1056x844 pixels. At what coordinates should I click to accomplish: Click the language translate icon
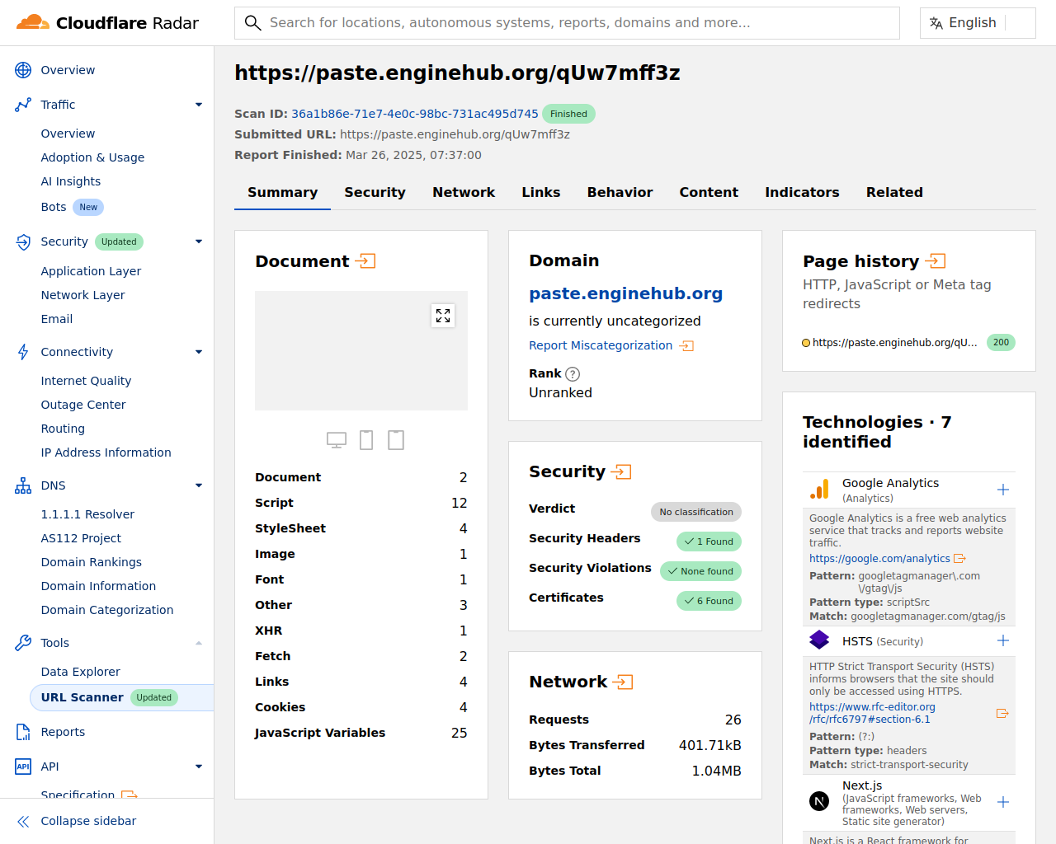[936, 23]
